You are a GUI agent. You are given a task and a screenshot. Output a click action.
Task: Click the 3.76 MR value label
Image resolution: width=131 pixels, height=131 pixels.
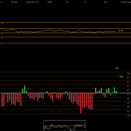pos(121,77)
